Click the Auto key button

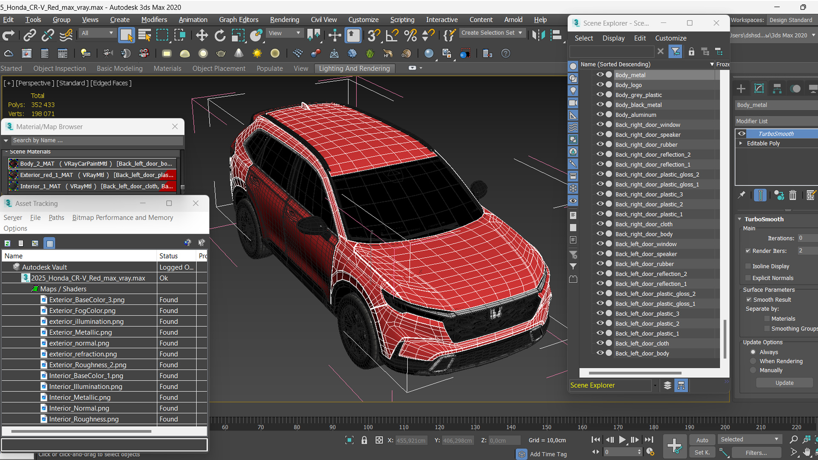[702, 440]
